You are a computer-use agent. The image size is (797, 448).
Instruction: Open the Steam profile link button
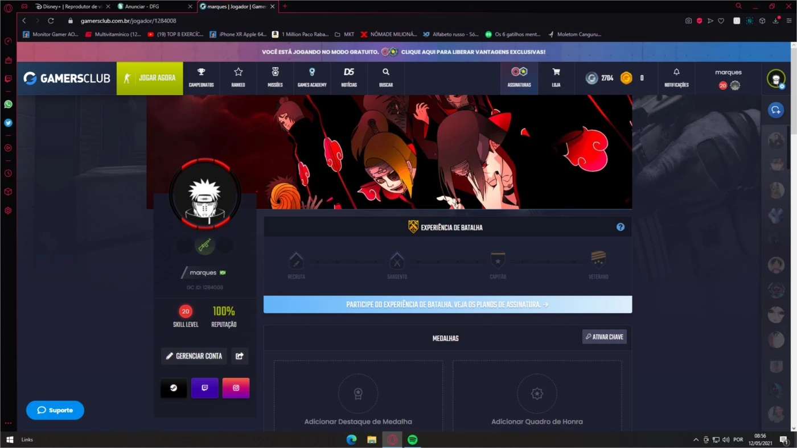coord(174,388)
